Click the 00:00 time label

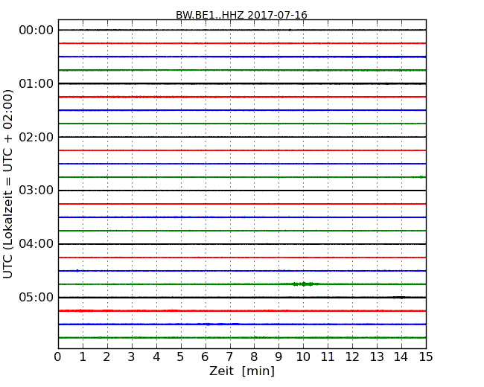coord(36,31)
